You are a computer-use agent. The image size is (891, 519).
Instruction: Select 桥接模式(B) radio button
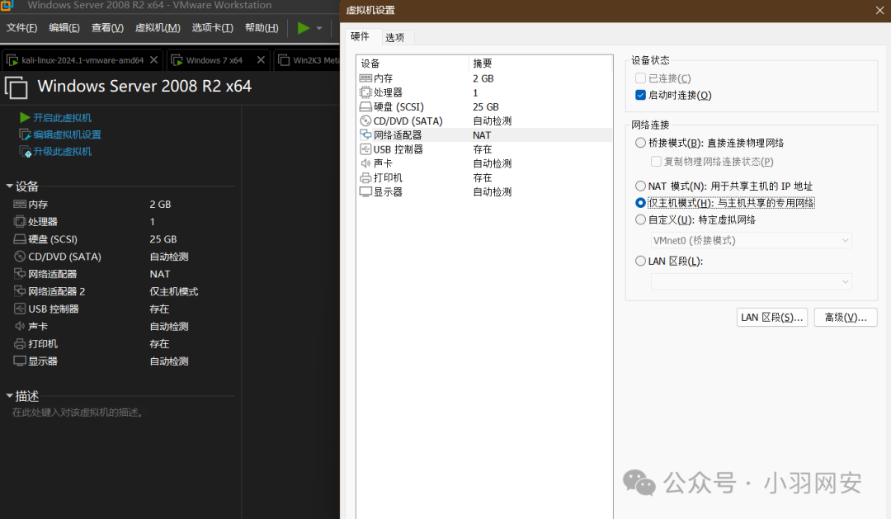pos(640,143)
